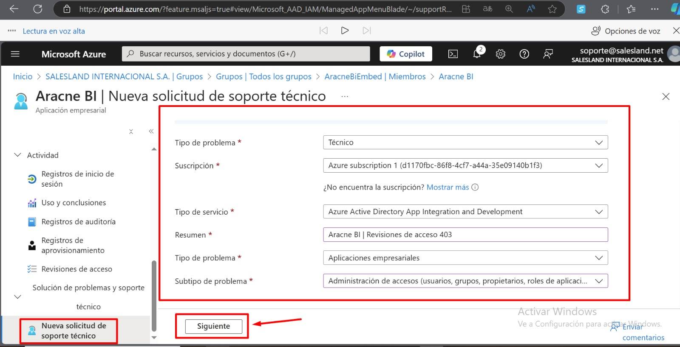
Task: Open SALESLAND INTERNACIONAL S.A. | Grupos breadcrumb
Action: (x=124, y=76)
